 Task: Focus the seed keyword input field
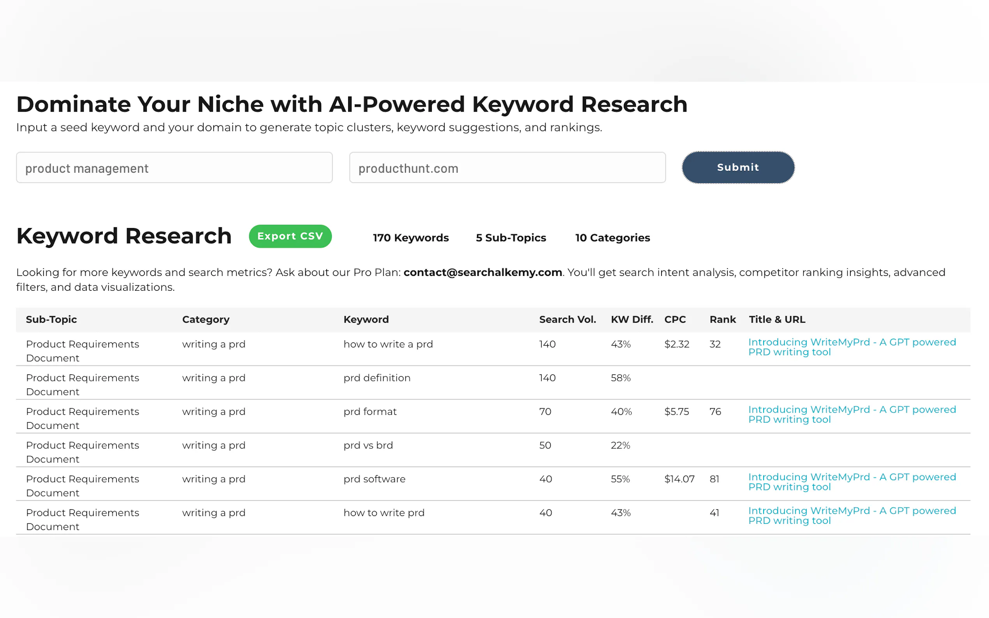click(x=174, y=168)
